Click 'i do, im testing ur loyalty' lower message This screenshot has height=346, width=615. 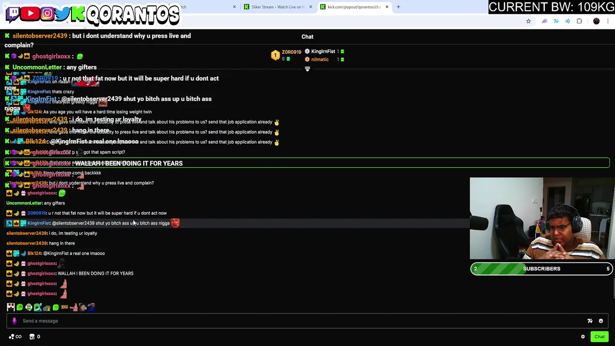pos(73,233)
